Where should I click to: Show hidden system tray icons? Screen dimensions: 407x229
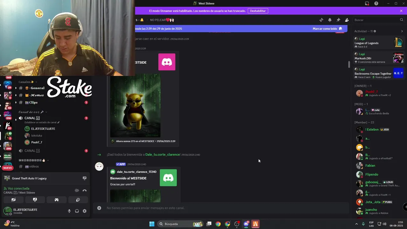356,224
